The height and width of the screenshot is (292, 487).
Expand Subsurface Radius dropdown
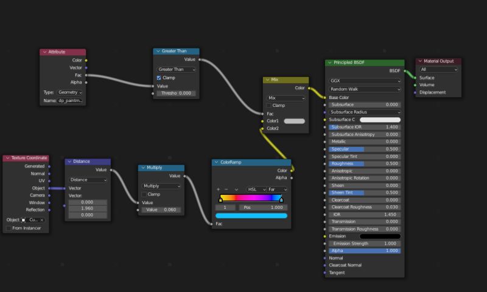(x=365, y=112)
